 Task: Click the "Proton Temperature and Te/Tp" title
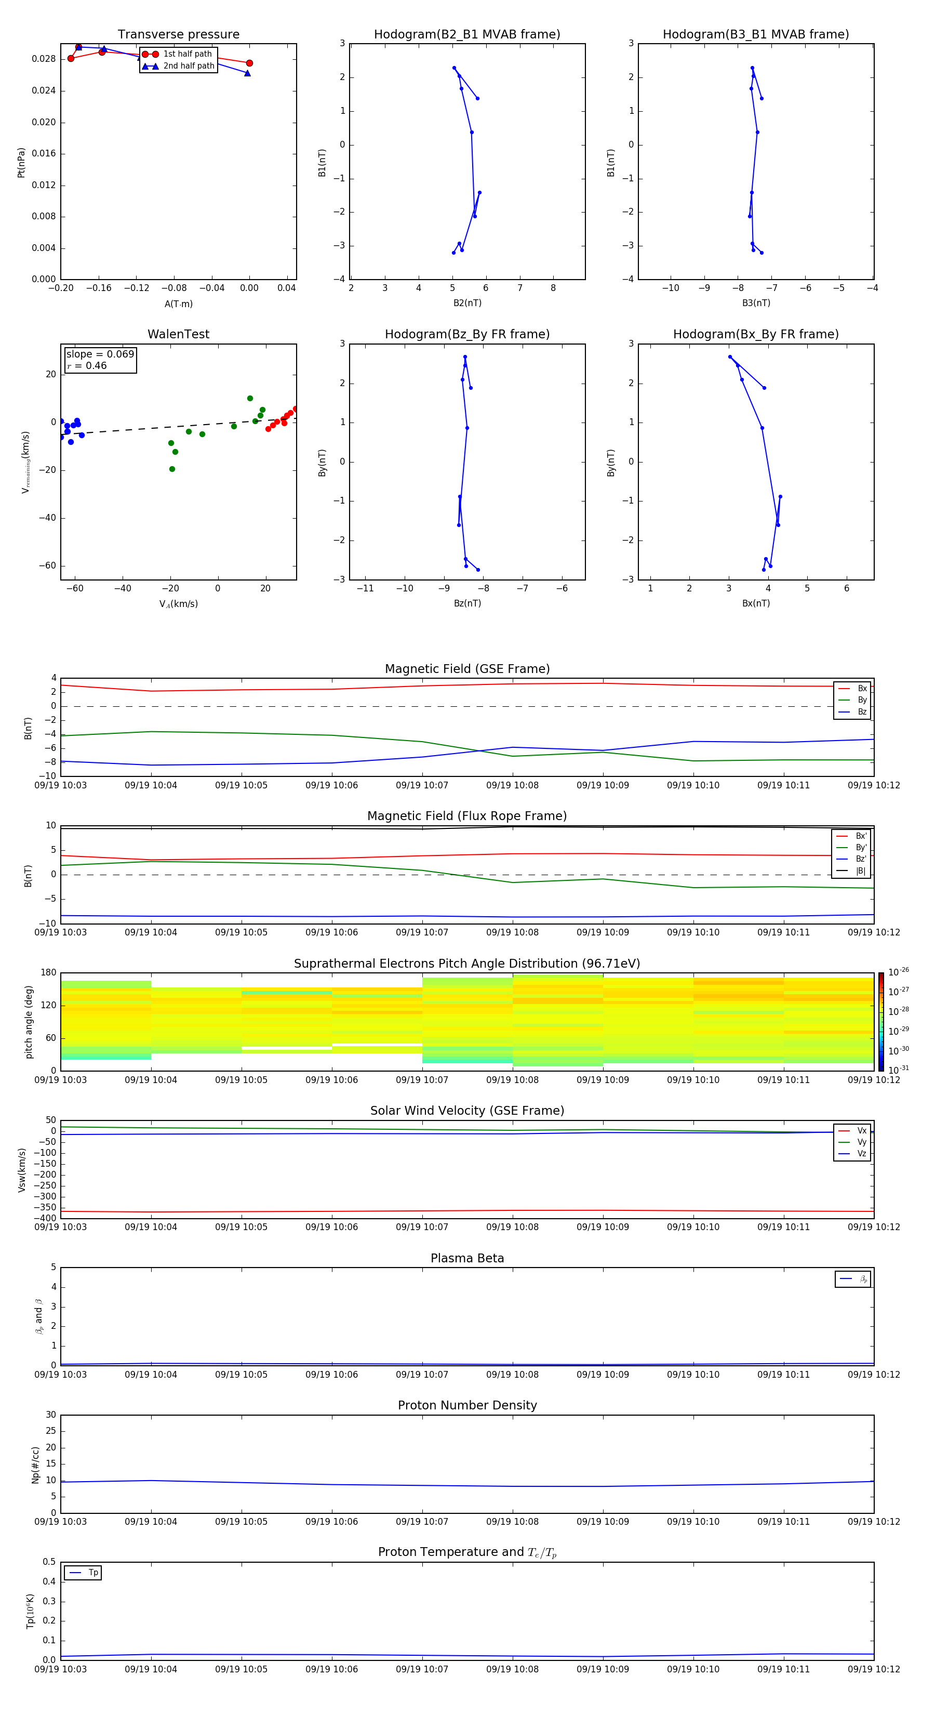[467, 1552]
